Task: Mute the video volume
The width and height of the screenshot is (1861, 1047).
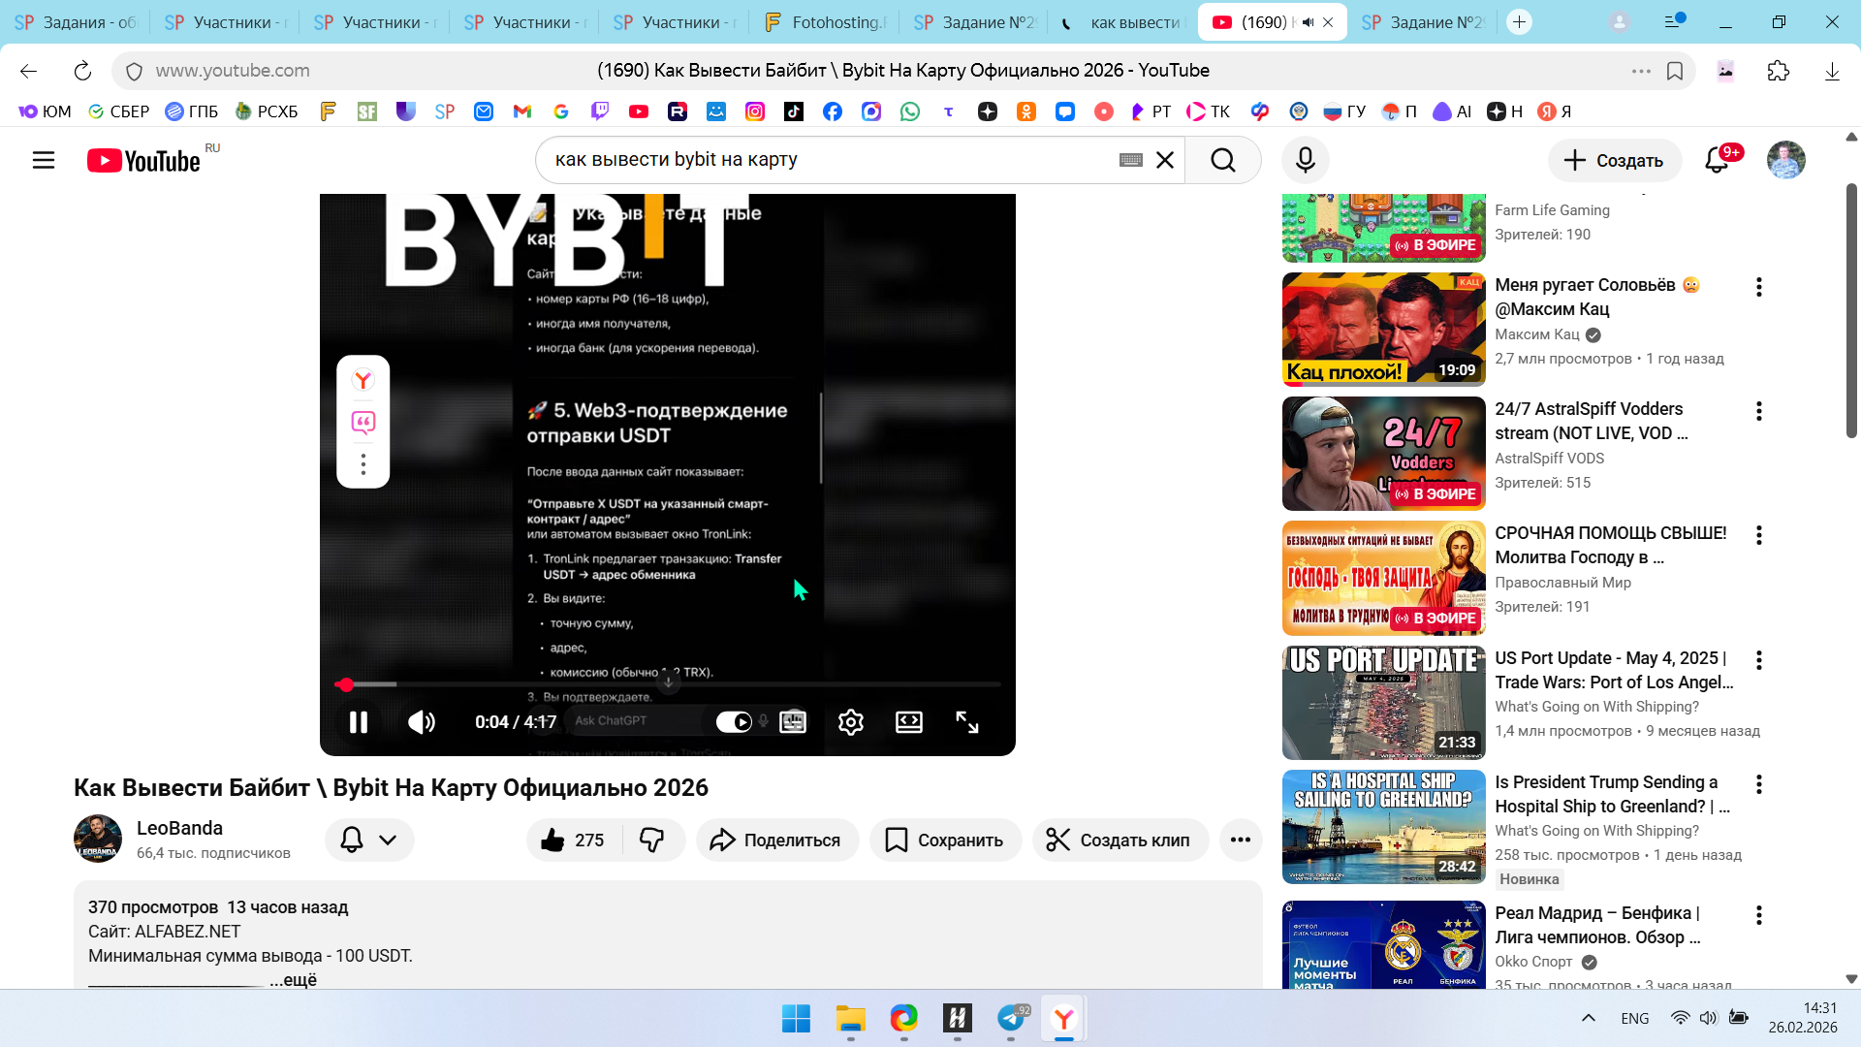Action: pos(422,722)
